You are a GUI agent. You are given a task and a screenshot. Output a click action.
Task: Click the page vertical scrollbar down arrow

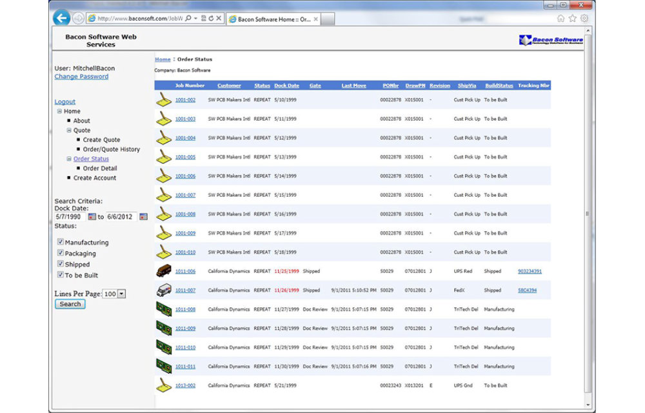click(588, 405)
